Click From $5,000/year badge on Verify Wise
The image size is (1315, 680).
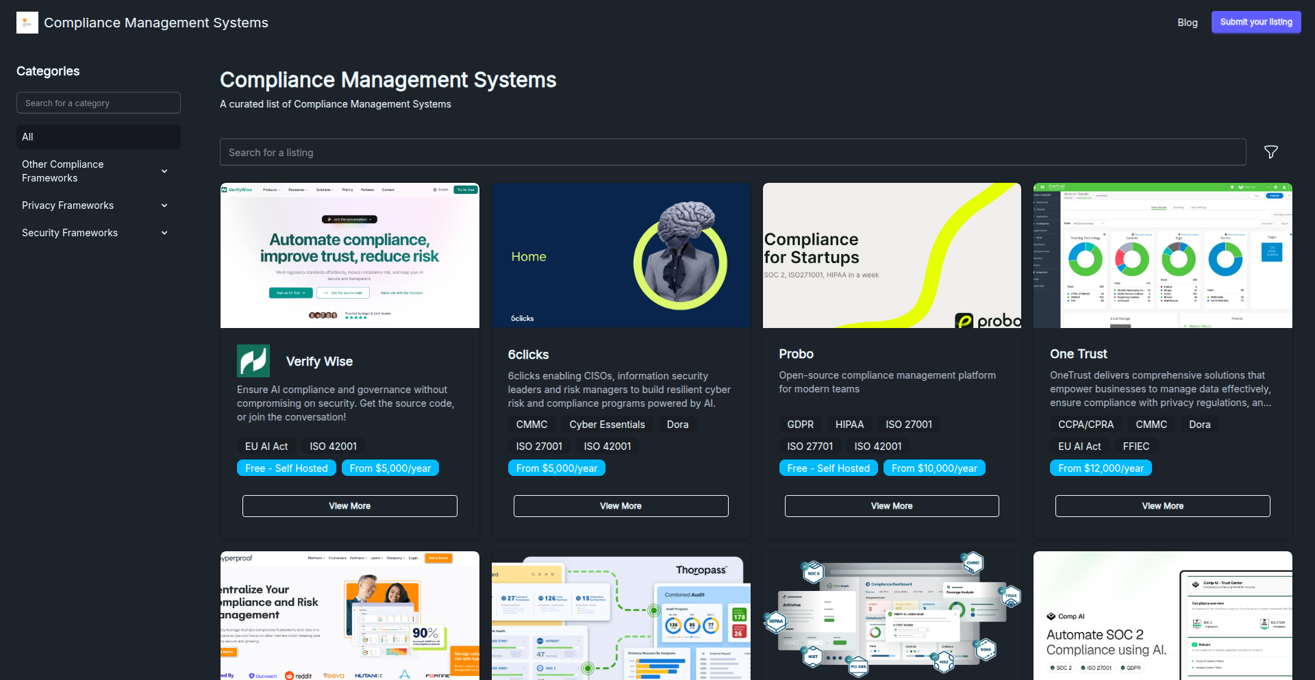[390, 468]
